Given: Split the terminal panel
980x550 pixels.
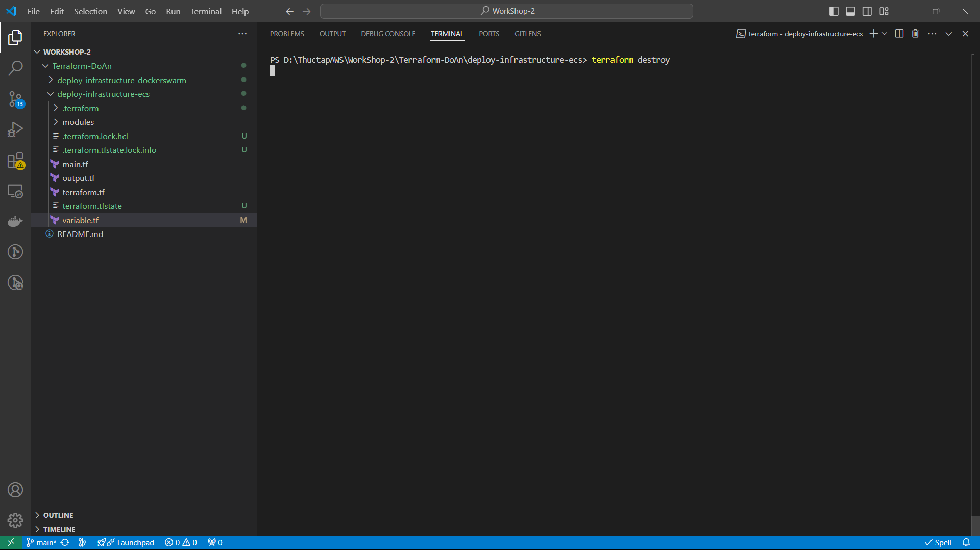Looking at the screenshot, I should (x=899, y=34).
